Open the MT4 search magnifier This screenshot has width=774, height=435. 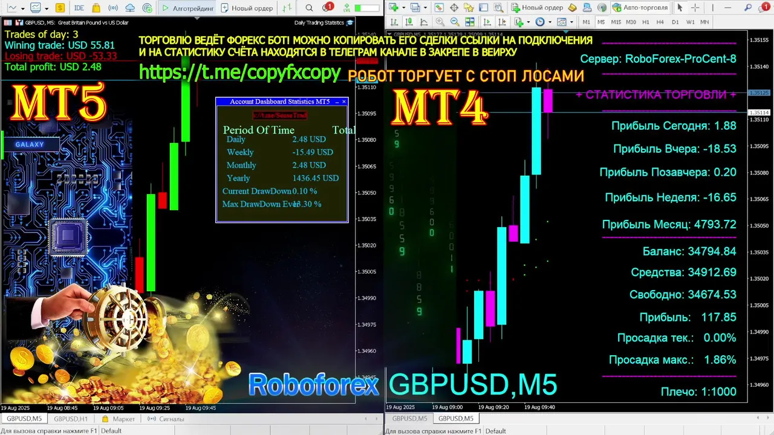[x=748, y=7]
